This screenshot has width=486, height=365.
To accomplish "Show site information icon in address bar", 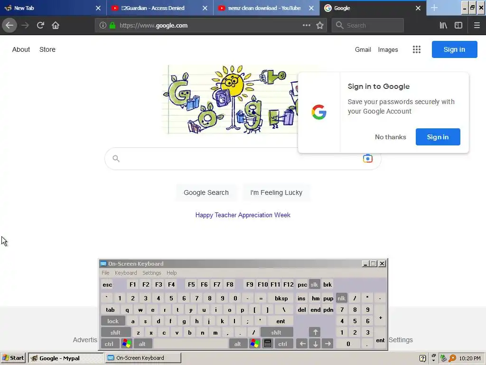I will (103, 26).
